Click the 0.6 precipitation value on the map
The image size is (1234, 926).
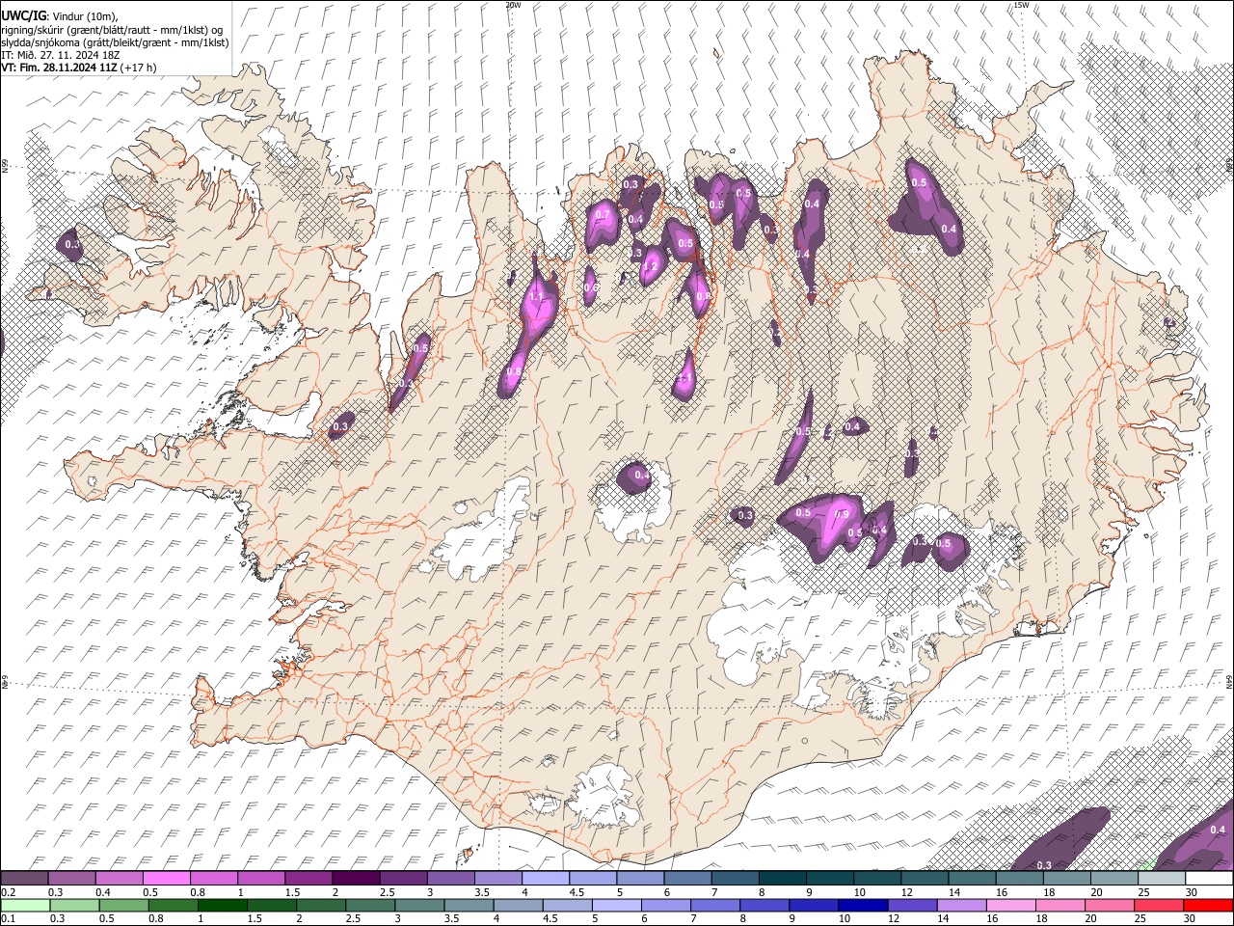pyautogui.click(x=591, y=287)
